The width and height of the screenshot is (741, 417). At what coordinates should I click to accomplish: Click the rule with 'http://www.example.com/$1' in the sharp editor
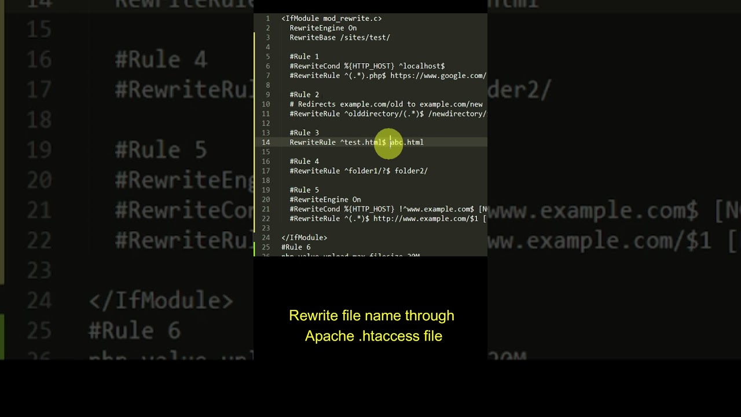point(388,218)
